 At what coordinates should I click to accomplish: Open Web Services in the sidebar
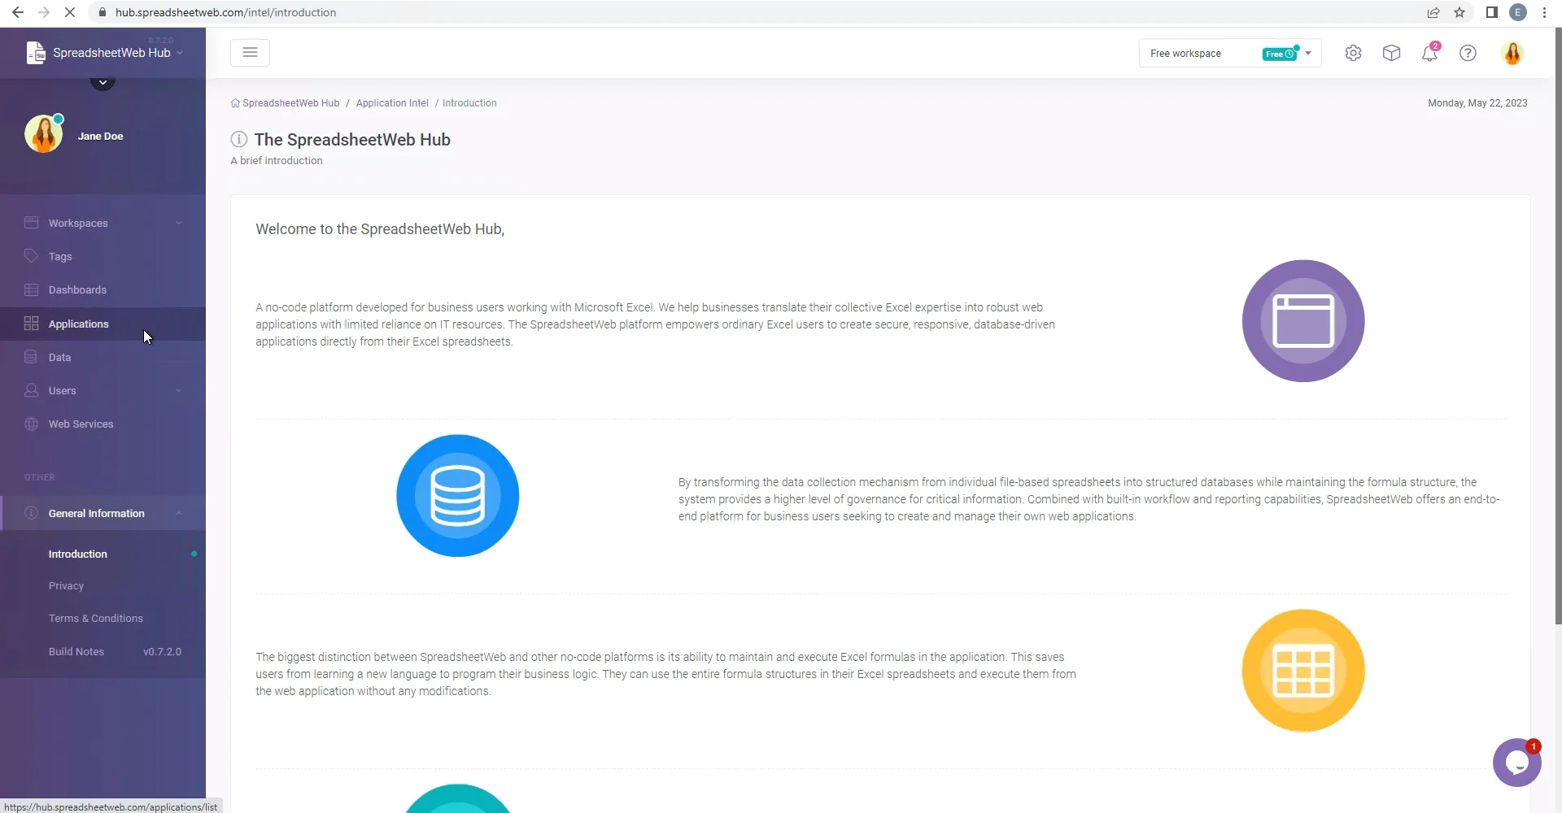point(103,424)
